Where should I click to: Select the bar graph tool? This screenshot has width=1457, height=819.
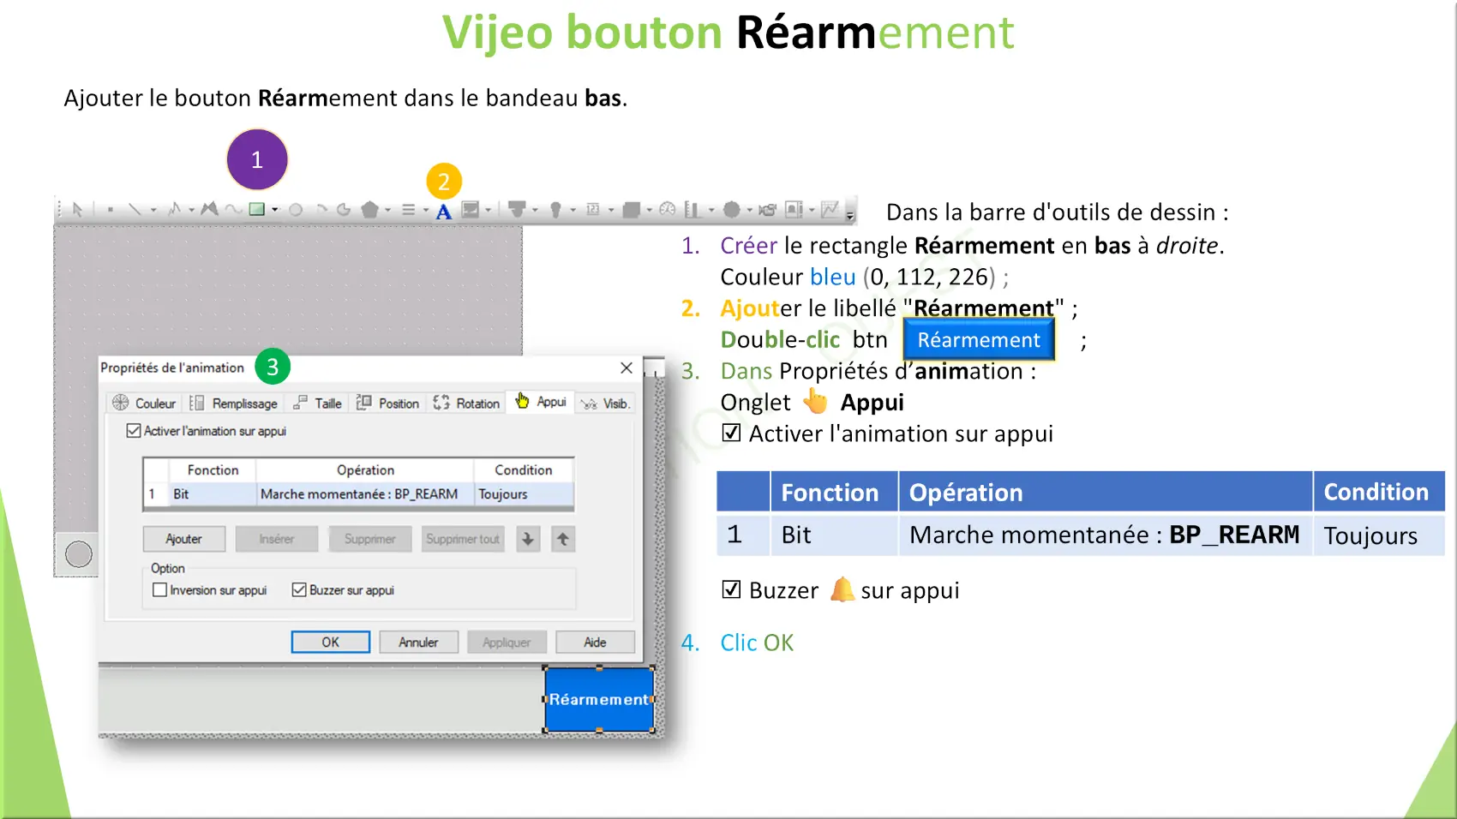click(692, 210)
